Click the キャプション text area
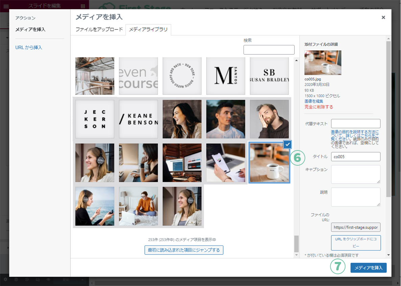Viewport: 401px width, 286px height. pyautogui.click(x=356, y=174)
